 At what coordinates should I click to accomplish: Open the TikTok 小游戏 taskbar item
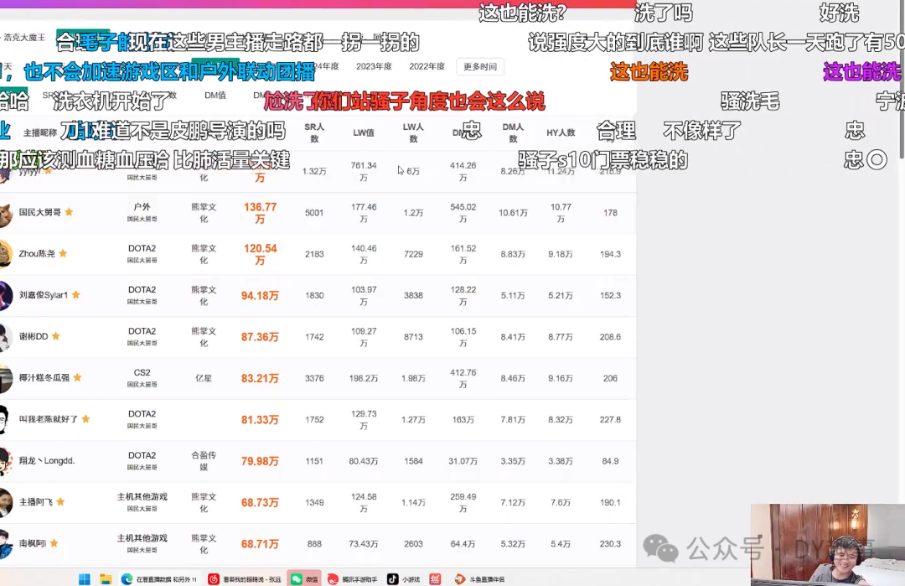[403, 579]
